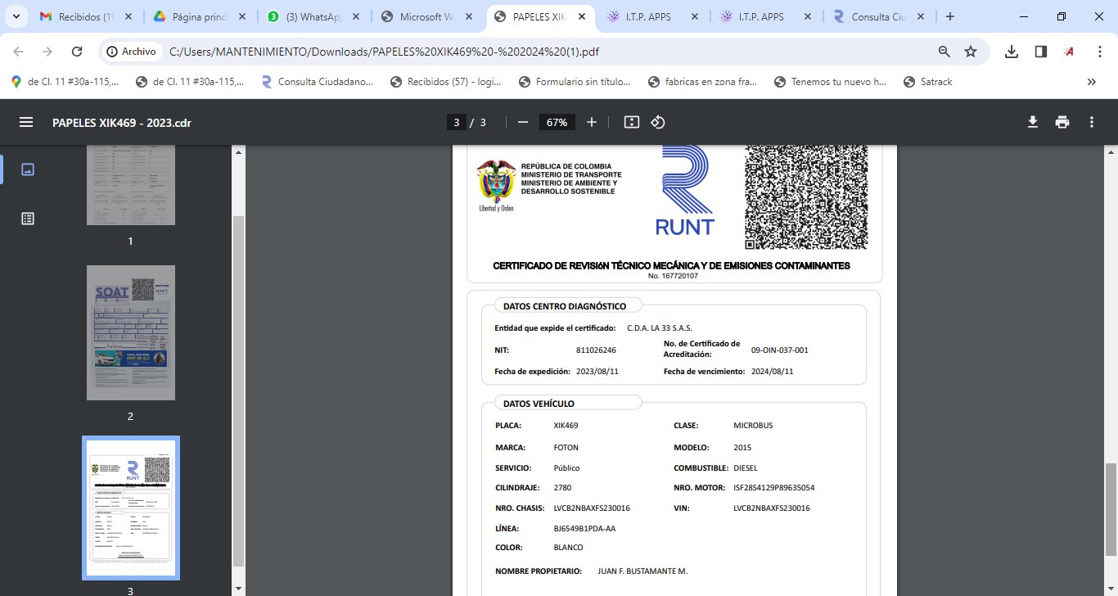Viewport: 1118px width, 596px height.
Task: Switch sidebar to document outline view
Action: tap(27, 219)
